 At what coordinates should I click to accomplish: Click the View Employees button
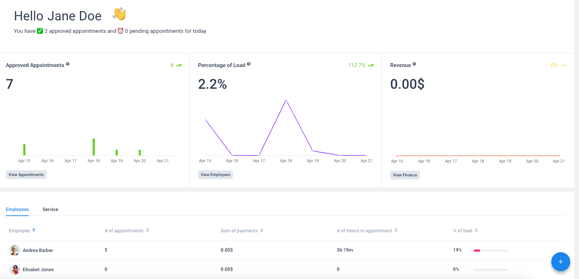[215, 175]
